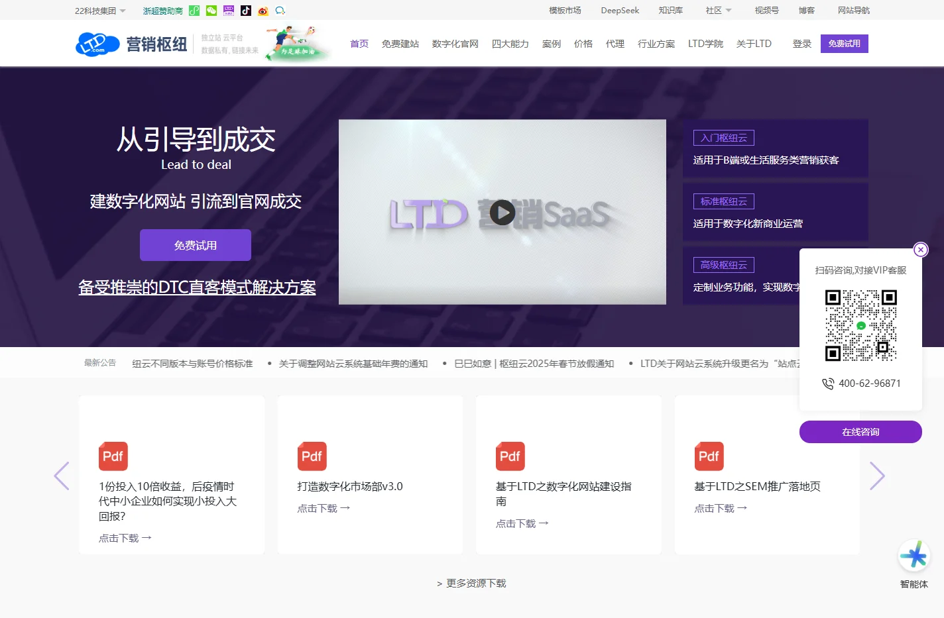Open the 浙超赞助商 link
This screenshot has width=944, height=618.
coord(163,11)
